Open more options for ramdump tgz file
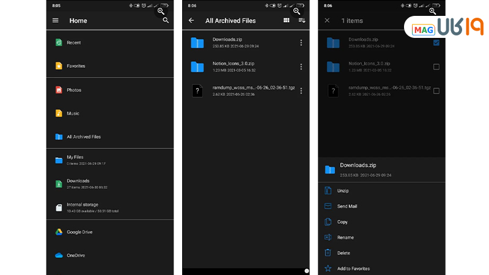Screen dimensions: 489x275 point(301,90)
